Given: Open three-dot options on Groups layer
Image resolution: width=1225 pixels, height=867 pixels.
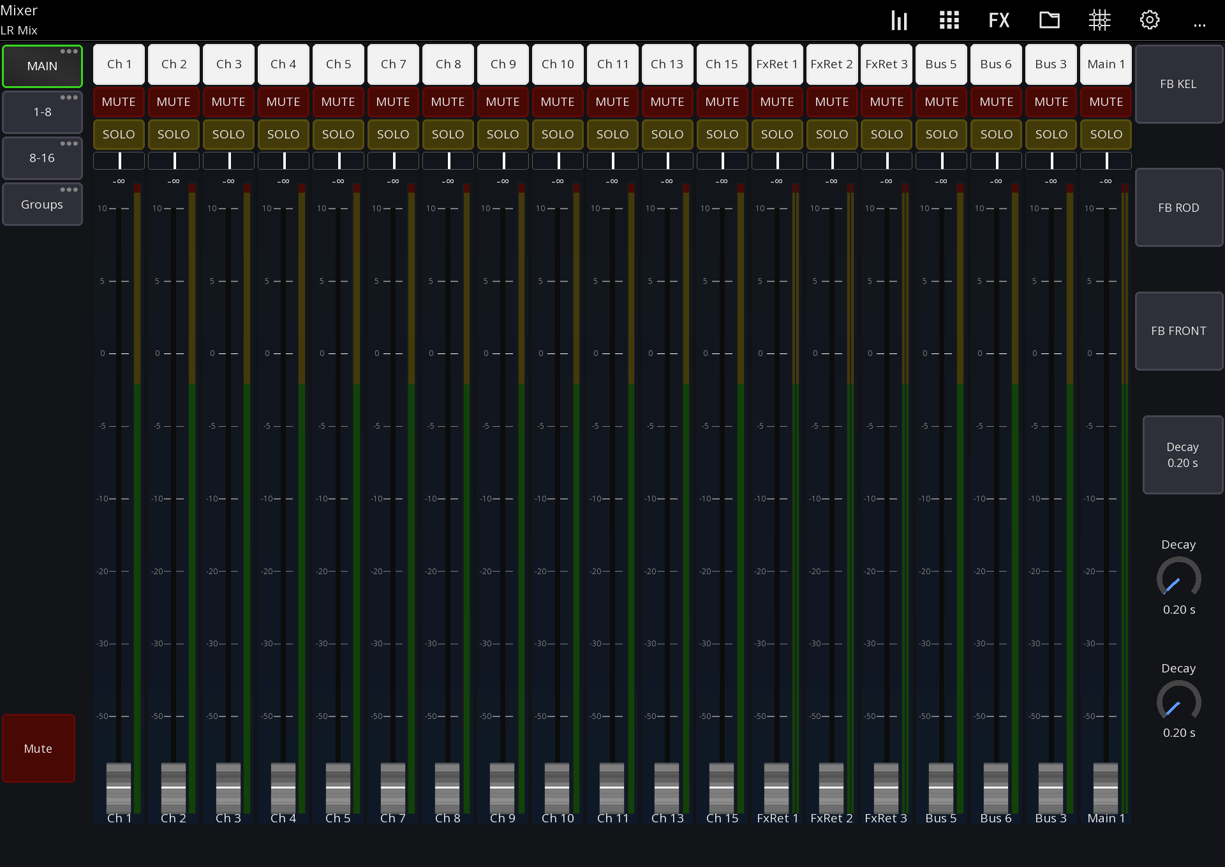Looking at the screenshot, I should pos(69,189).
